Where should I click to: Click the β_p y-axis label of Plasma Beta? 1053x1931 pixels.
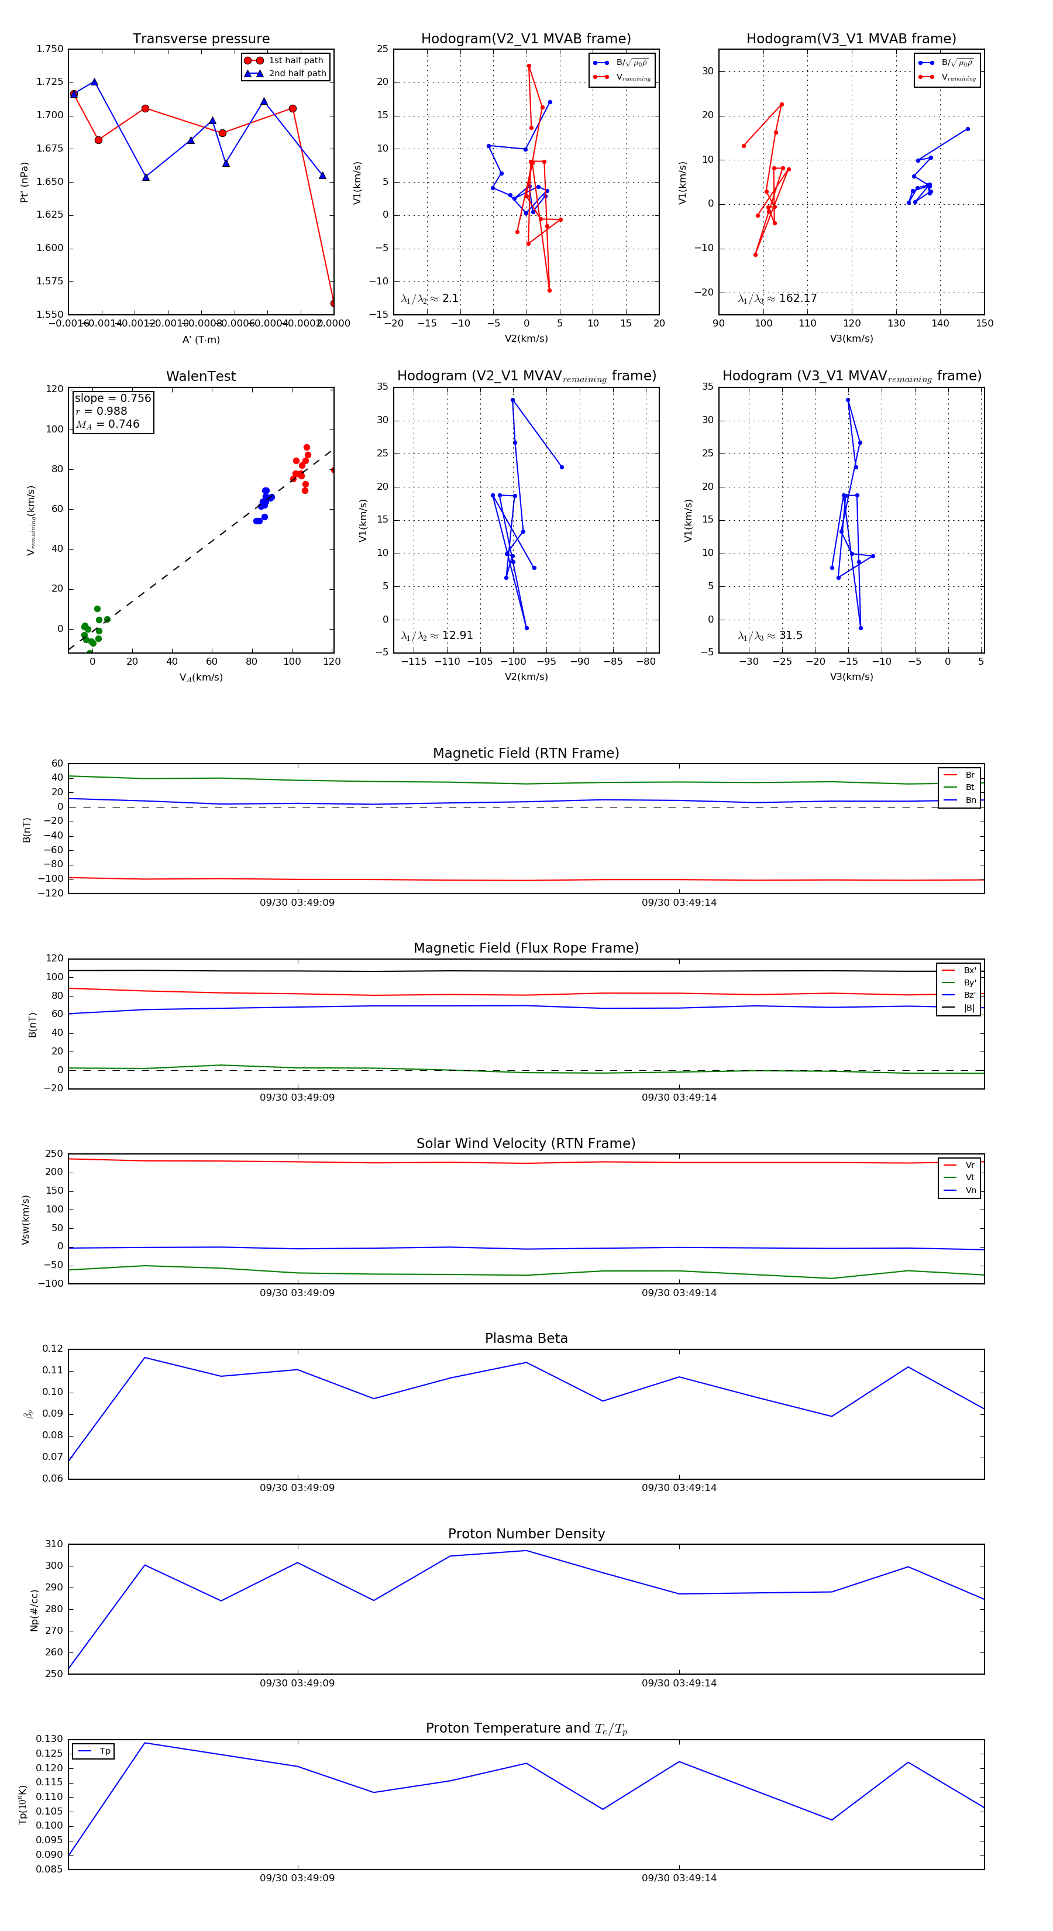(x=29, y=1414)
